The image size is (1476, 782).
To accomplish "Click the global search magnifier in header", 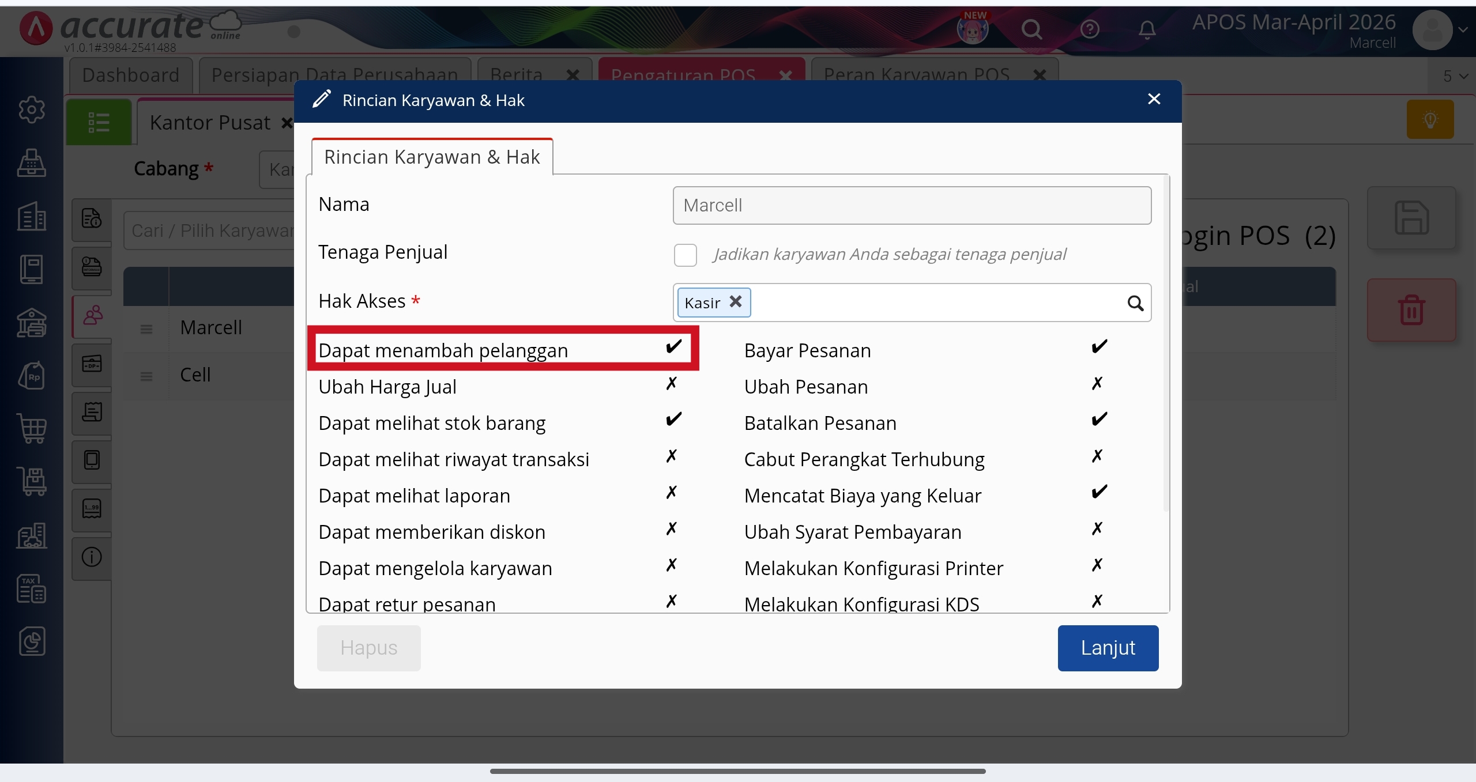I will coord(1031,29).
